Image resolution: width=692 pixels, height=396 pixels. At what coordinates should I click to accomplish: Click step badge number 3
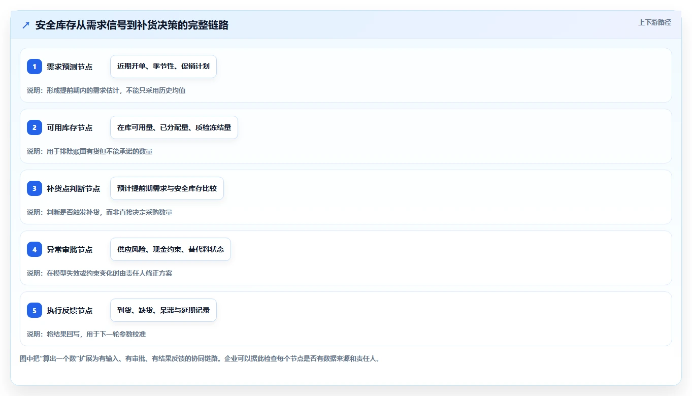(x=35, y=188)
